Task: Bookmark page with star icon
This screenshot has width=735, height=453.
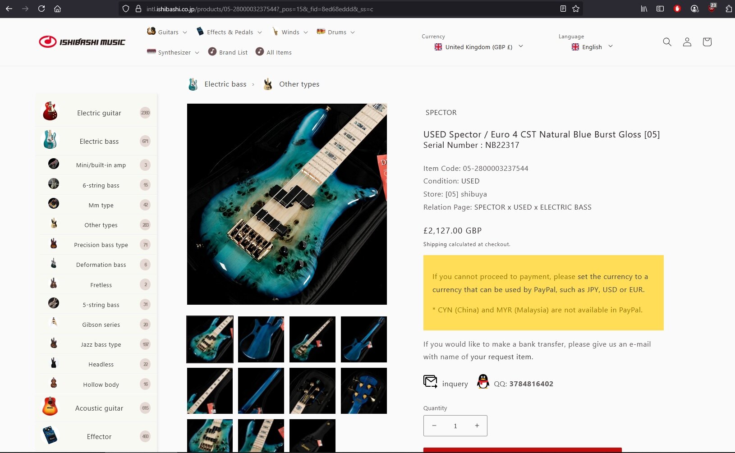Action: tap(576, 9)
